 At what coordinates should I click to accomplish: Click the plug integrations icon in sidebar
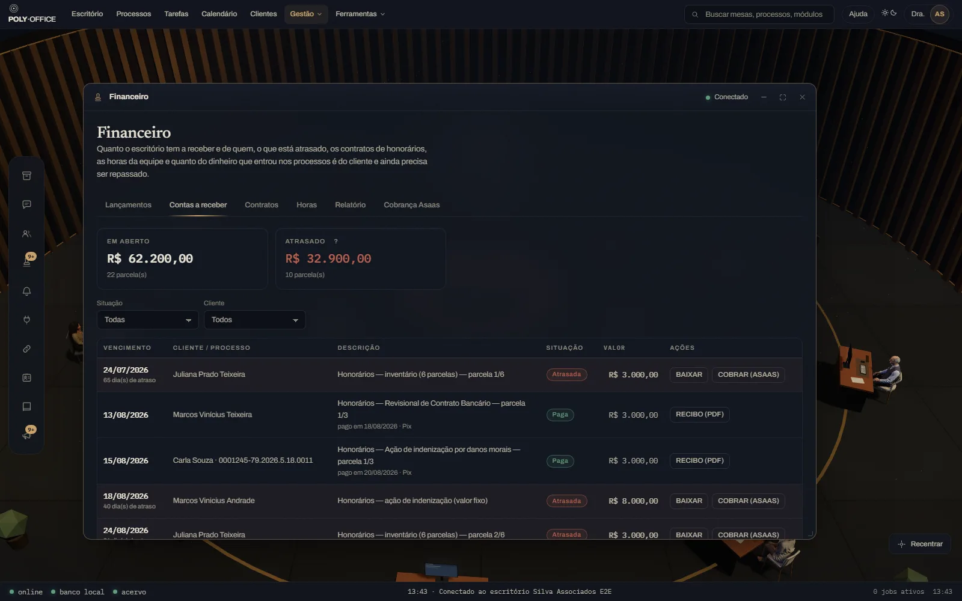[26, 320]
